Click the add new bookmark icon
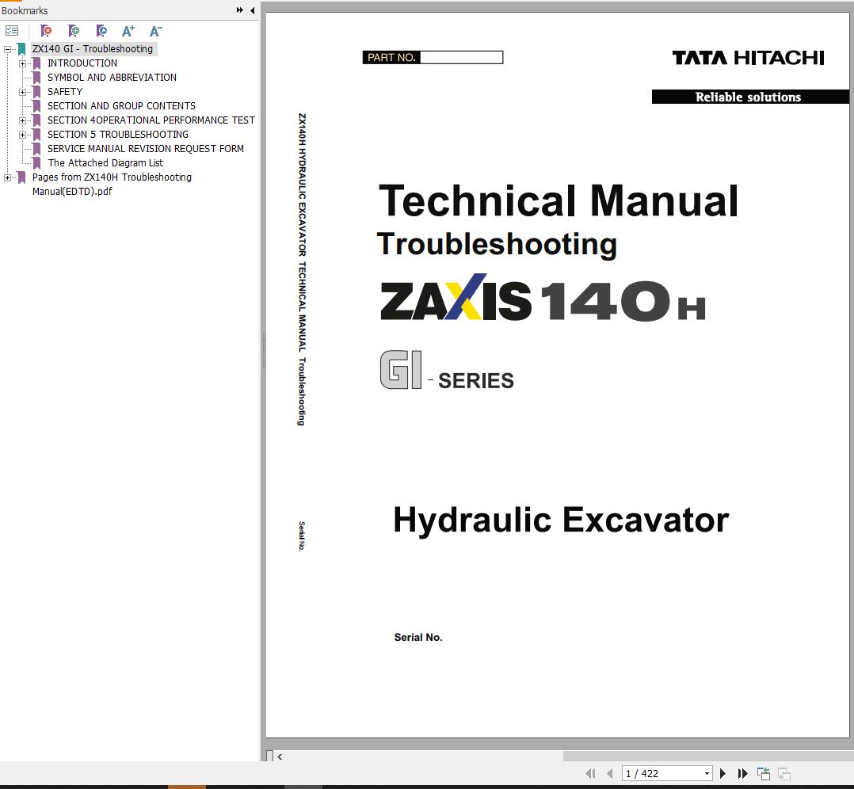Image resolution: width=854 pixels, height=789 pixels. coord(74,31)
